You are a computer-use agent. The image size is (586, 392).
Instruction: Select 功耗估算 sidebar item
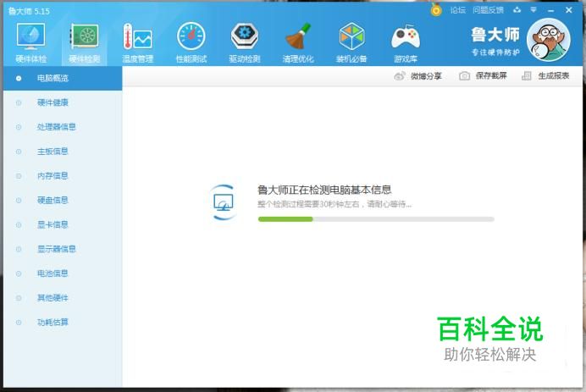pos(63,322)
